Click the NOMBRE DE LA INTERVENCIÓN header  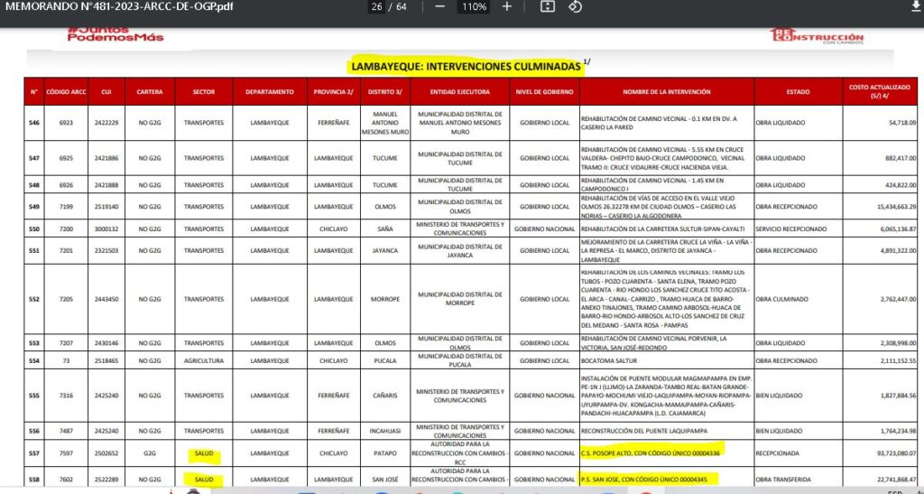(667, 92)
